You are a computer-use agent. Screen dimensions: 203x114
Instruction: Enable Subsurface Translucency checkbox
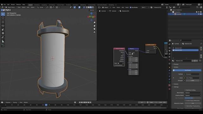coord(185,106)
